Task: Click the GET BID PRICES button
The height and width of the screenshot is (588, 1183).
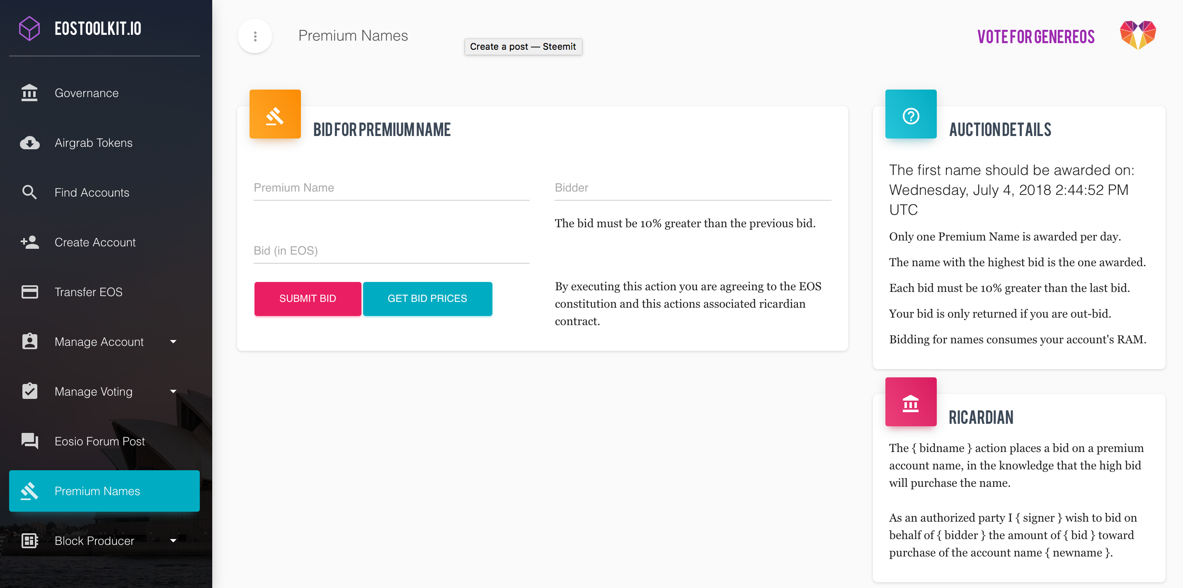Action: [427, 299]
